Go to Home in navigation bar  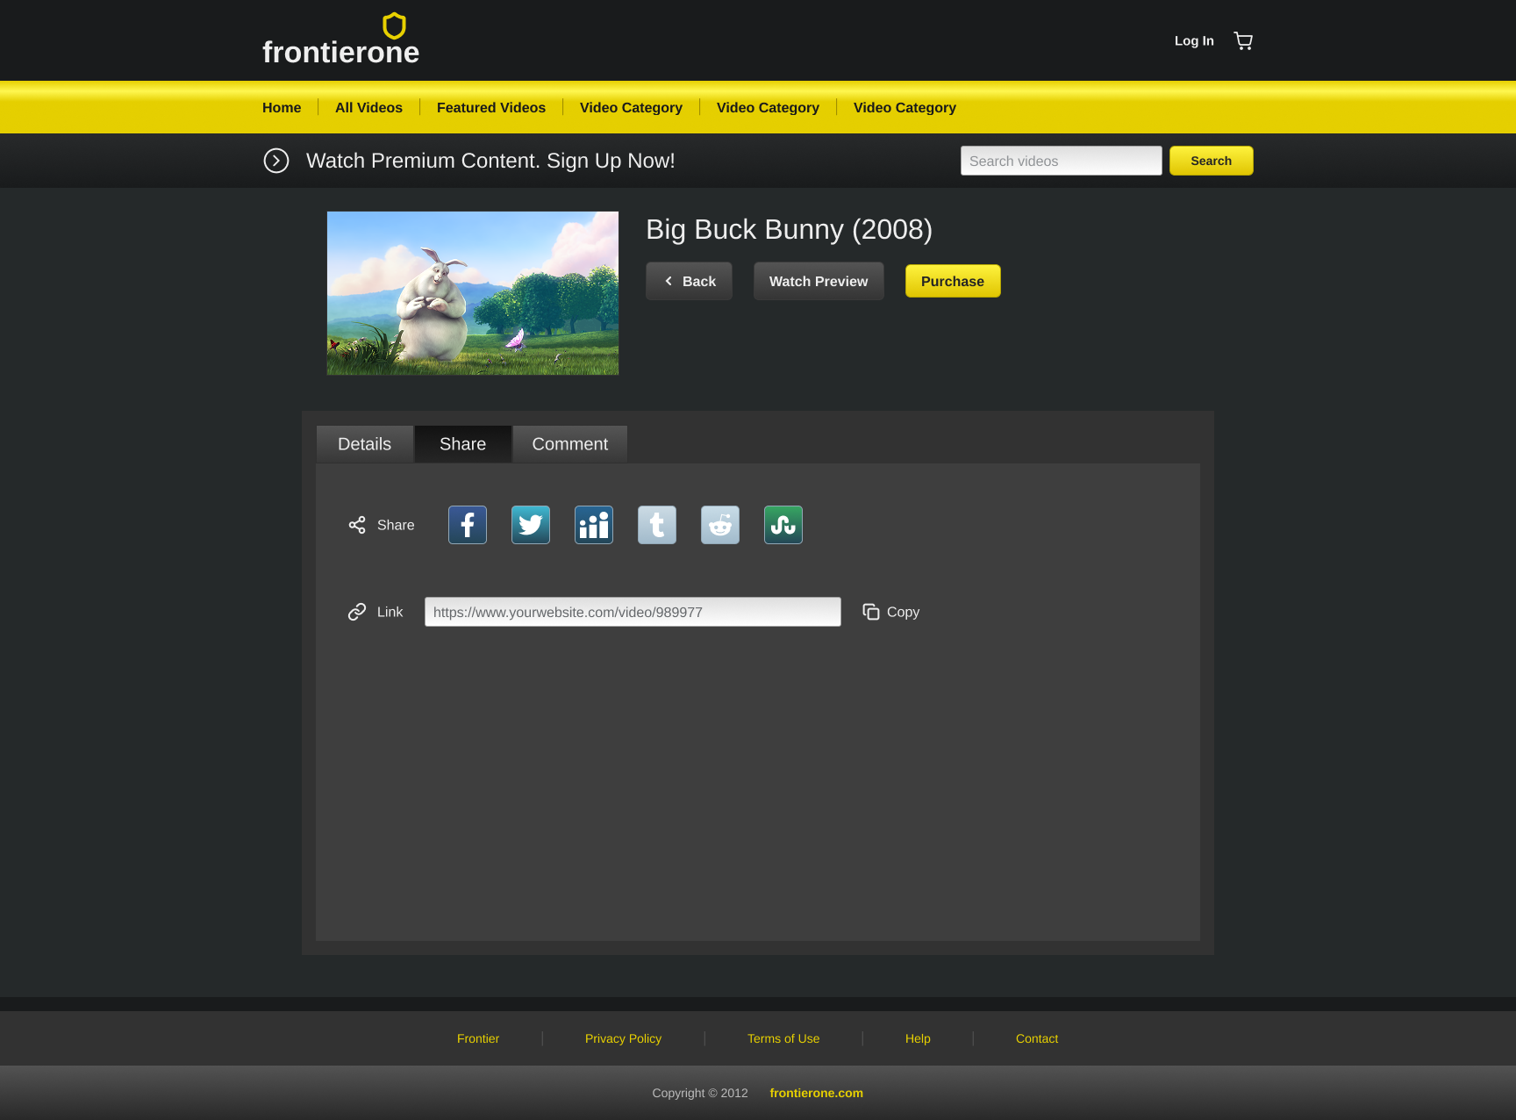coord(282,107)
